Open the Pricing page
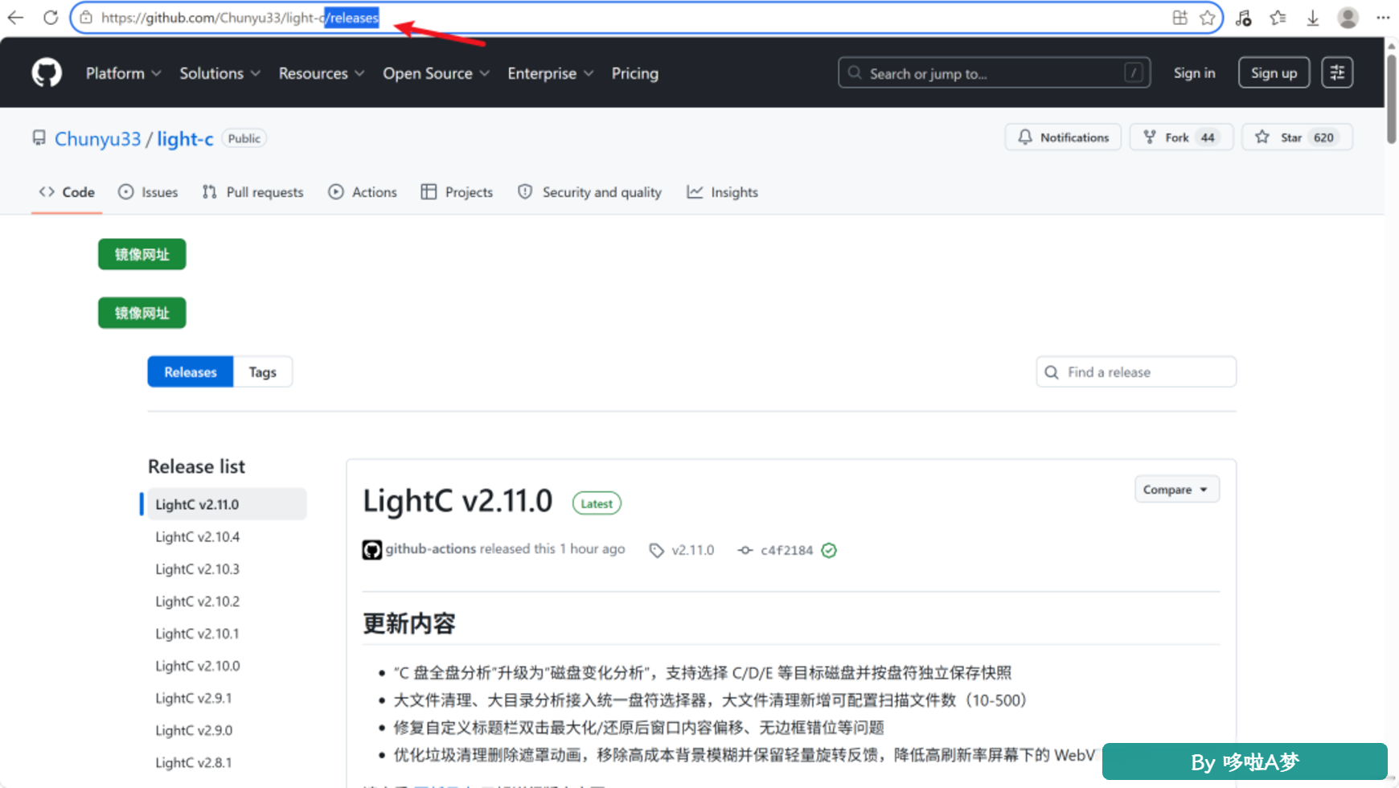 [x=634, y=73]
